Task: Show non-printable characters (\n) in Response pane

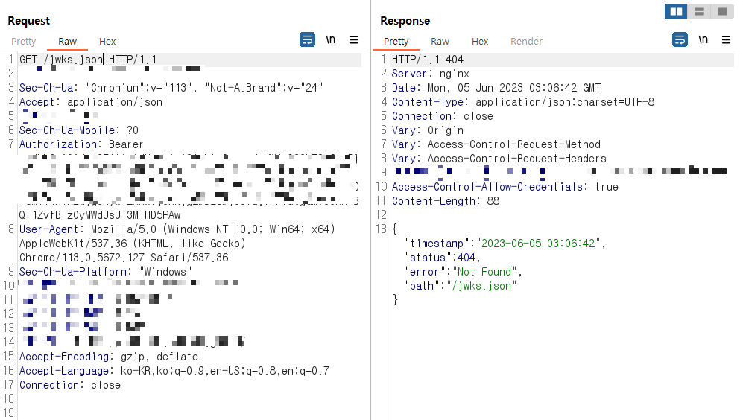Action: click(703, 39)
